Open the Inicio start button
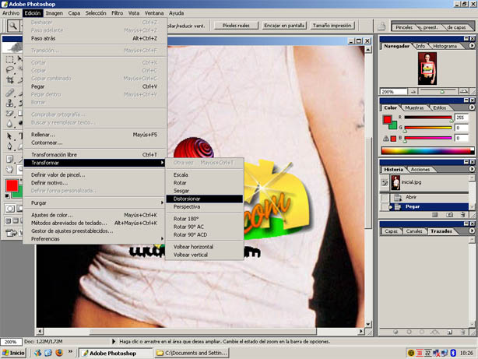The width and height of the screenshot is (478, 359). click(13, 353)
